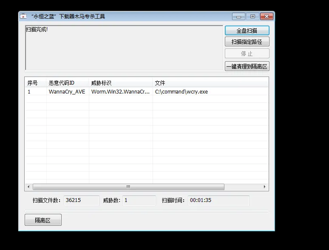The image size is (329, 250).
Task: Click the app icon in the title bar
Action: point(23,16)
